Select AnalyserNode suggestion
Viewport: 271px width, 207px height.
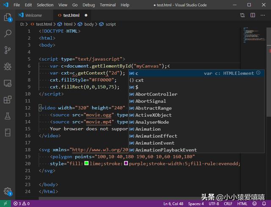(196, 122)
